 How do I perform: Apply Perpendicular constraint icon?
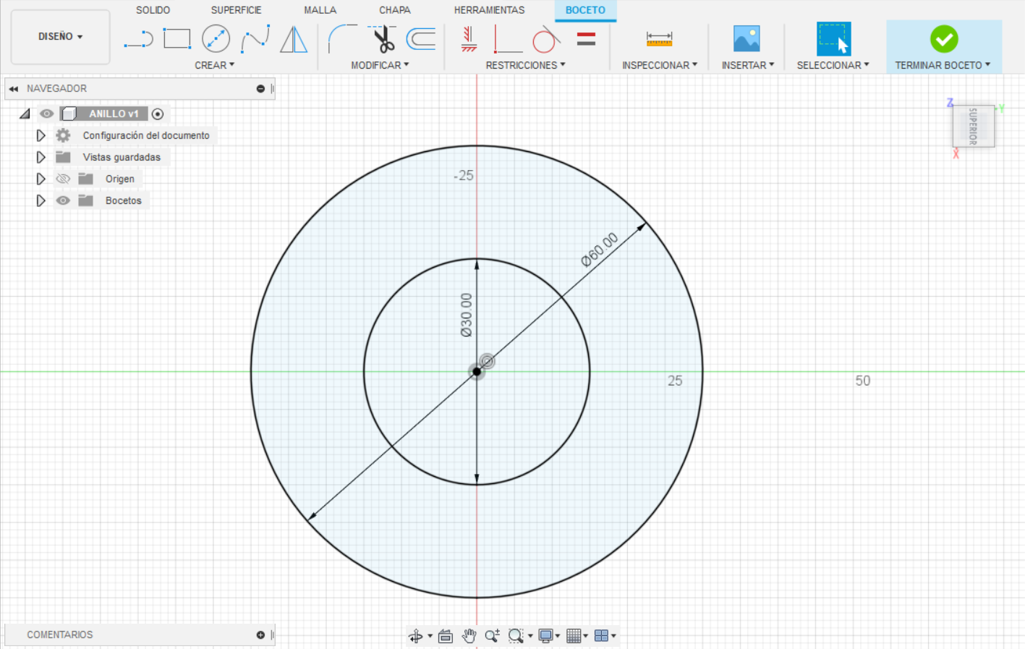click(x=508, y=39)
